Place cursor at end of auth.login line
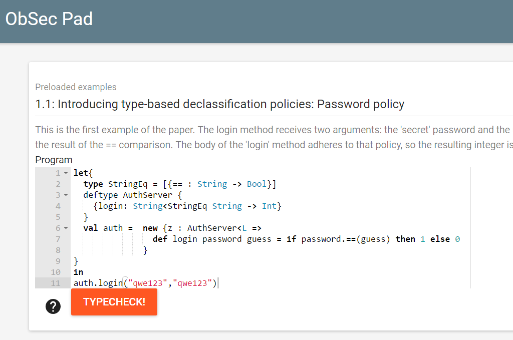Screen dimensions: 513x340 coord(217,283)
